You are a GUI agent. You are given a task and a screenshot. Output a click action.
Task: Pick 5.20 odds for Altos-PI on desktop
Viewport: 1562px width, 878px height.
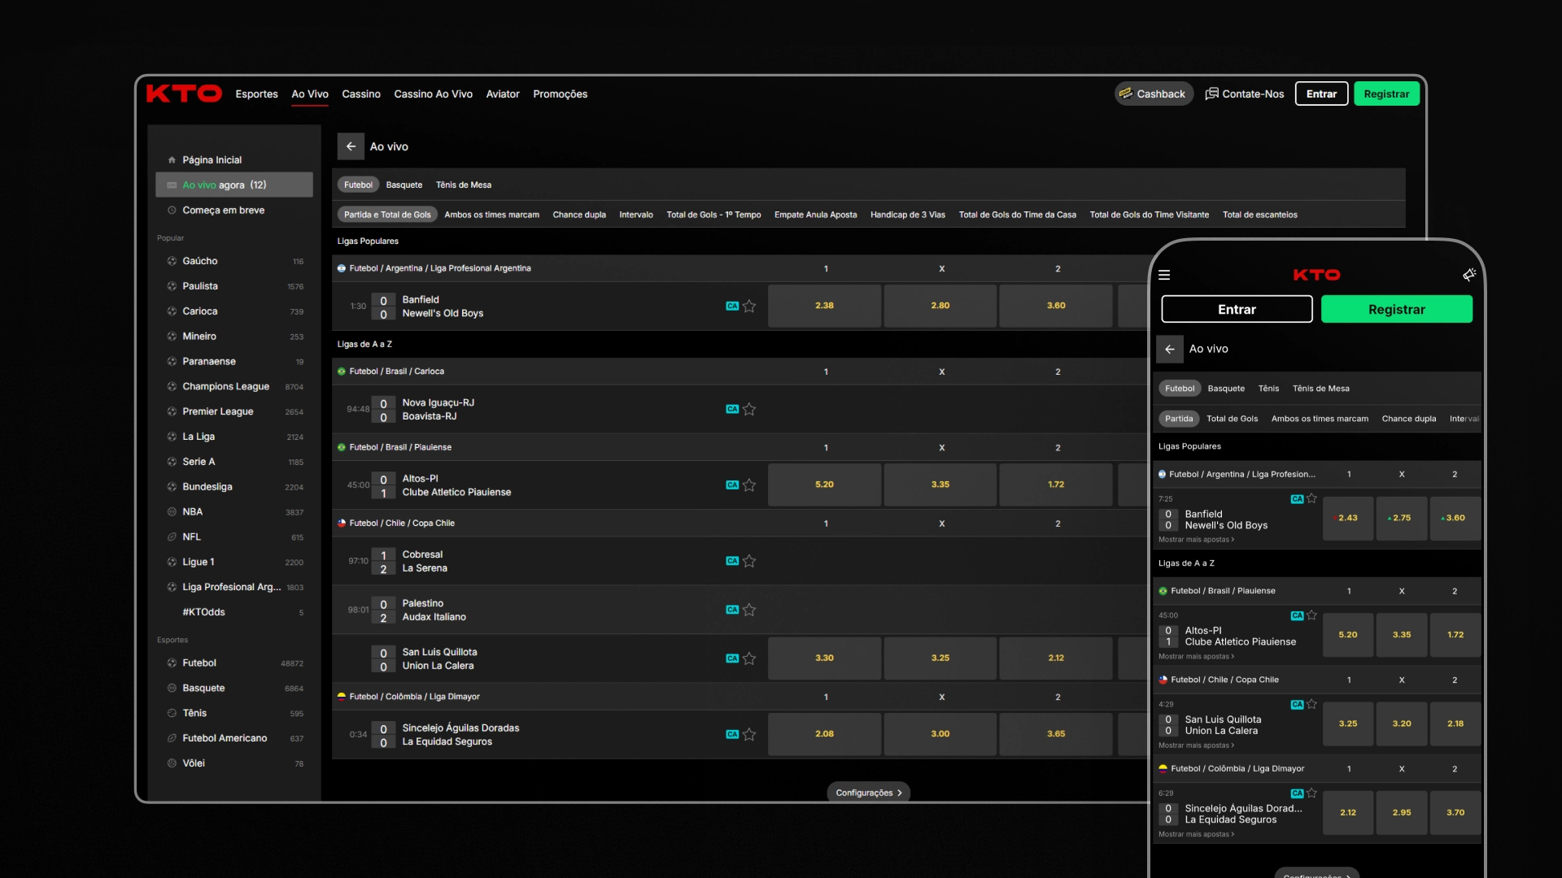[x=824, y=485]
